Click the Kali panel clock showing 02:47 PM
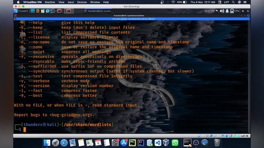Image resolution: width=264 pixels, height=148 pixels. tap(210, 11)
